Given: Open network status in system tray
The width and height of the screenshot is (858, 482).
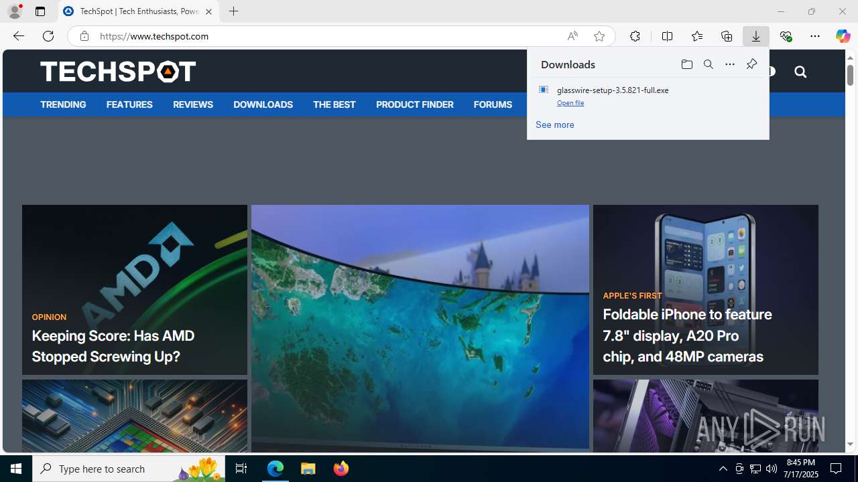Looking at the screenshot, I should coord(755,469).
